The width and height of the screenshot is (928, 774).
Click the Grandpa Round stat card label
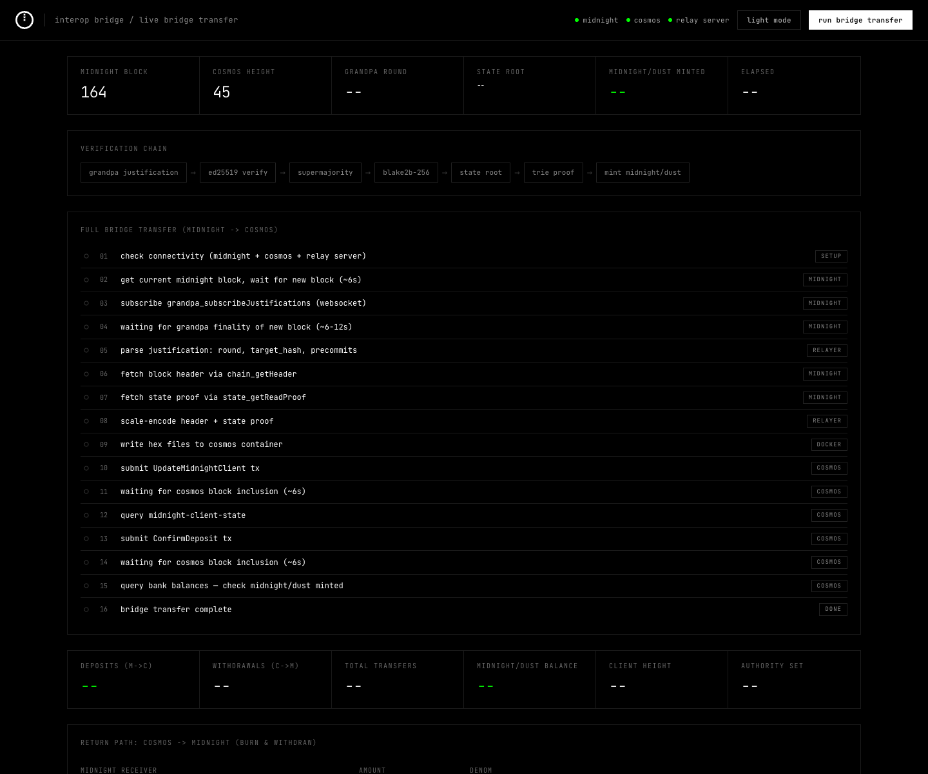[x=376, y=72]
